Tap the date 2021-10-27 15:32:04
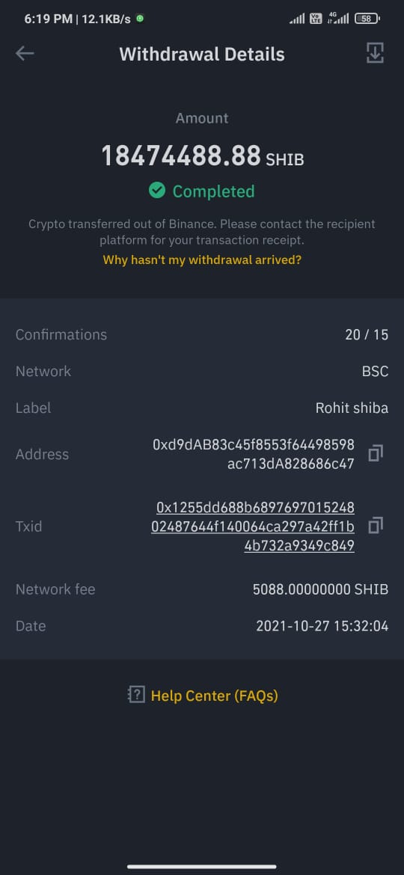Image resolution: width=404 pixels, height=875 pixels. [322, 626]
